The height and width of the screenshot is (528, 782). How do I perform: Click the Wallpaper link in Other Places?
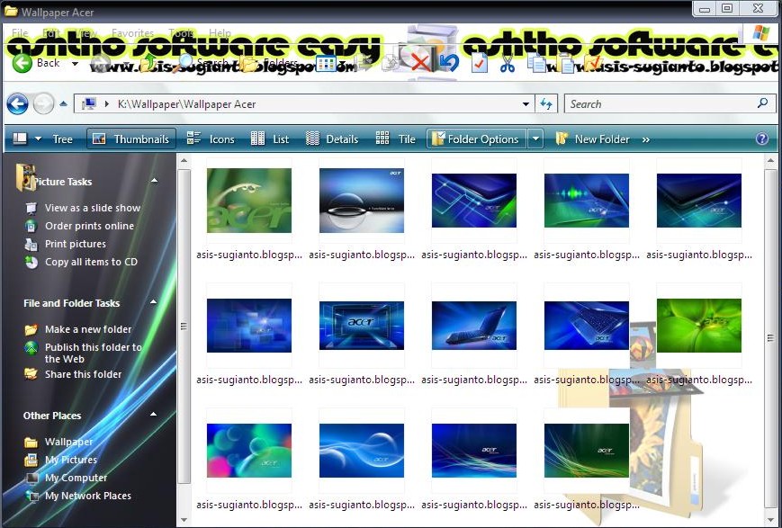(x=68, y=442)
